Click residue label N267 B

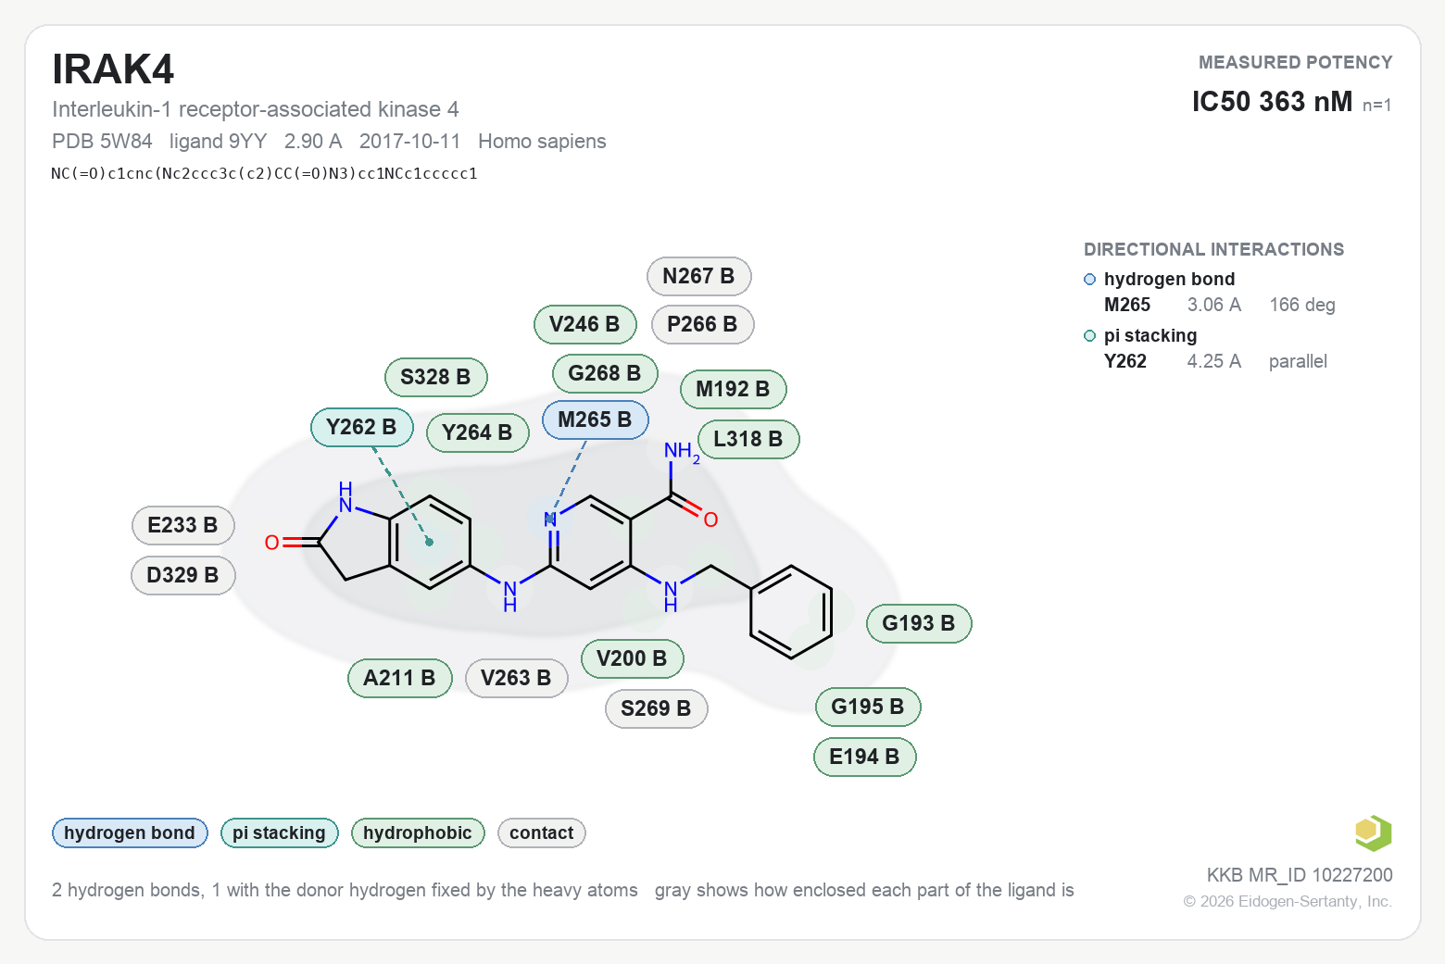(698, 276)
